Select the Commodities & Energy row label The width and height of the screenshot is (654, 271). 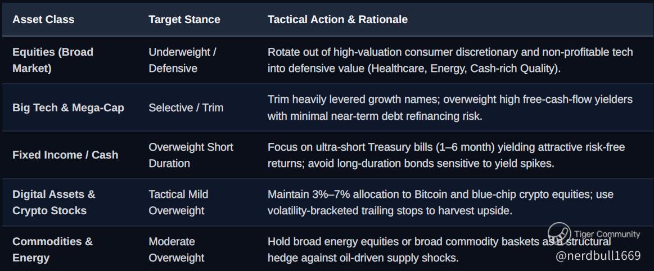pos(52,249)
